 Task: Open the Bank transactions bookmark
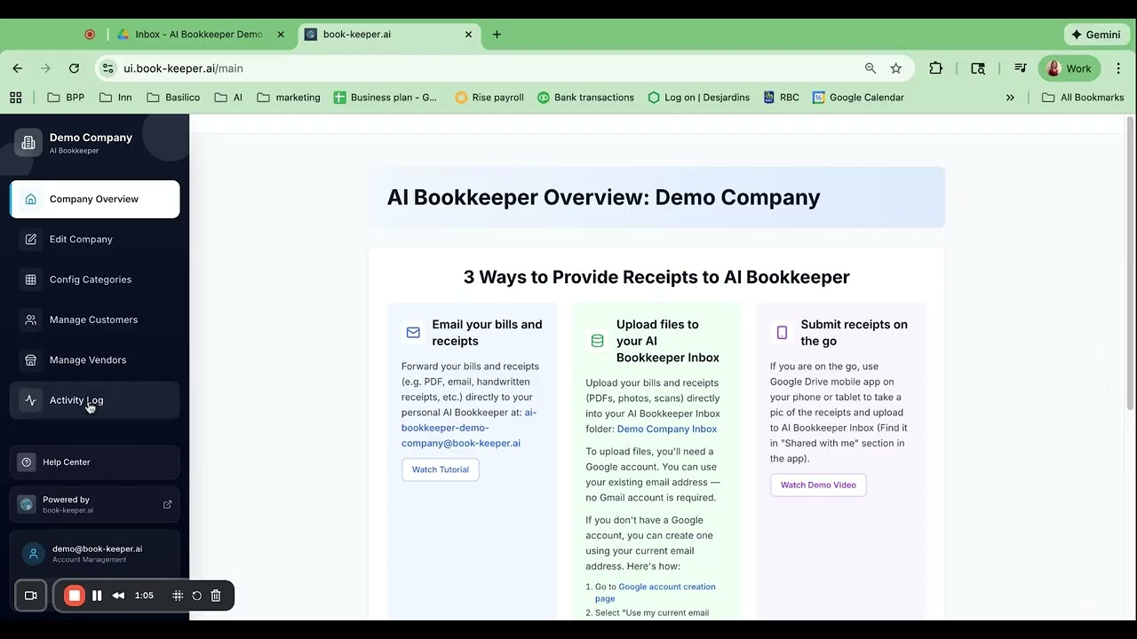pyautogui.click(x=586, y=98)
